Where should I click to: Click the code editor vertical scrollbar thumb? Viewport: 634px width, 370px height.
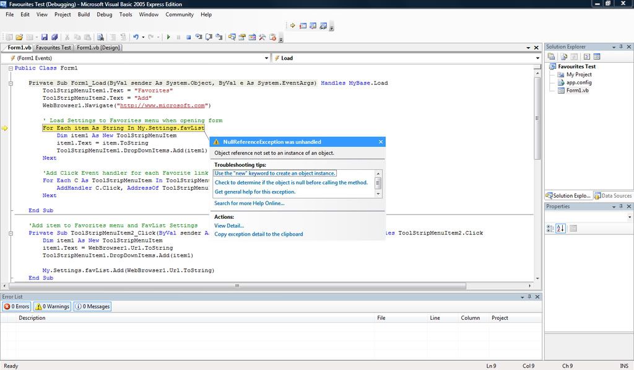pyautogui.click(x=537, y=118)
